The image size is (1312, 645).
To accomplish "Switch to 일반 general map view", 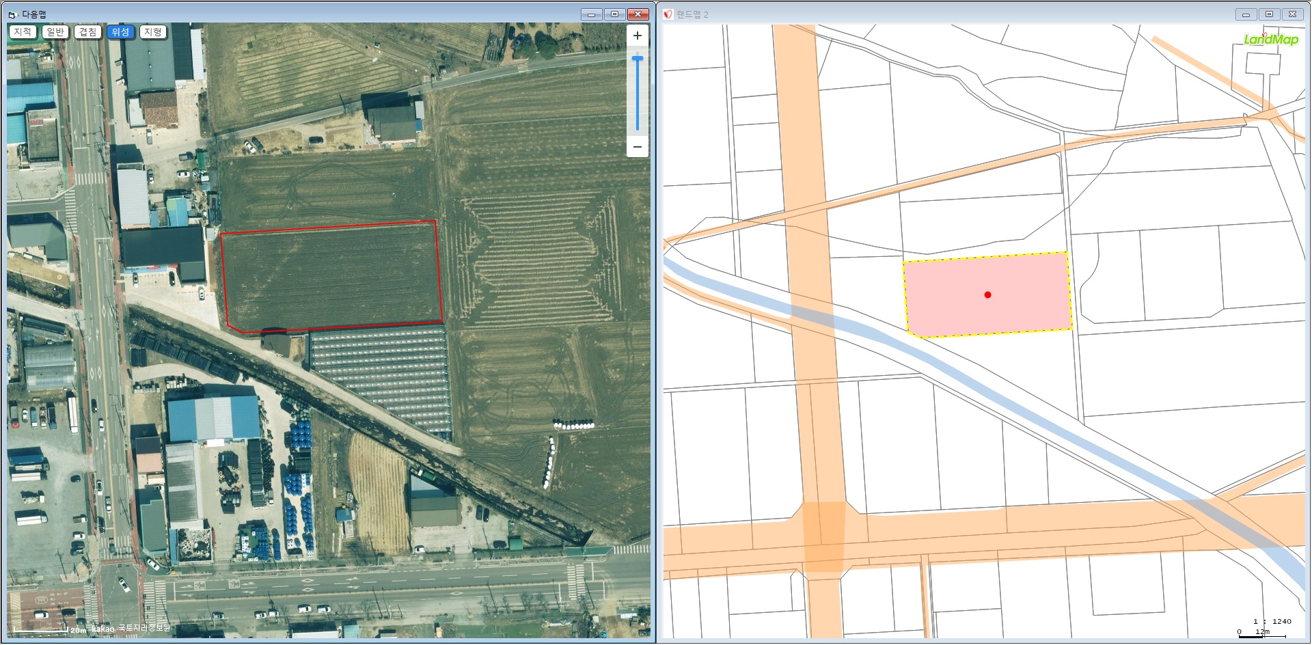I will pyautogui.click(x=55, y=32).
